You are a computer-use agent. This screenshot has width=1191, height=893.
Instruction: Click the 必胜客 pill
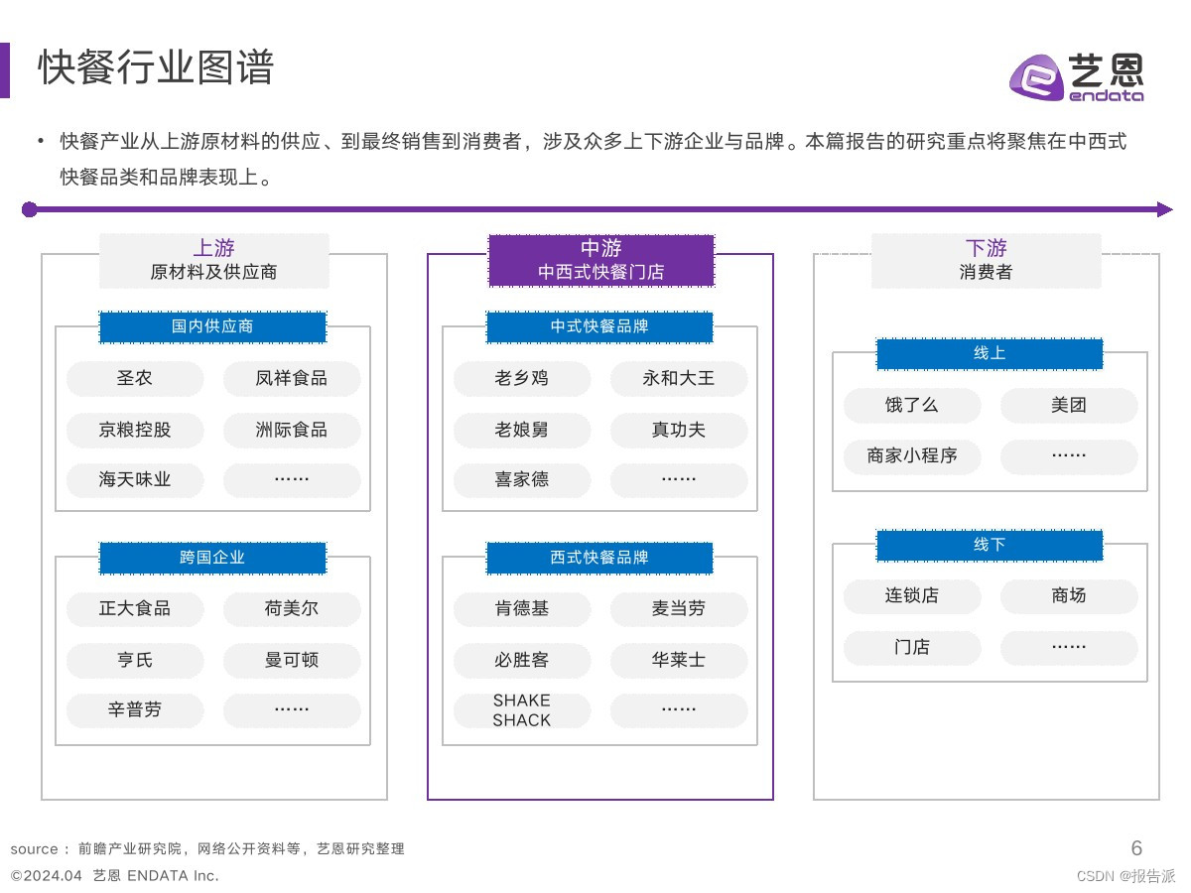[x=522, y=661]
